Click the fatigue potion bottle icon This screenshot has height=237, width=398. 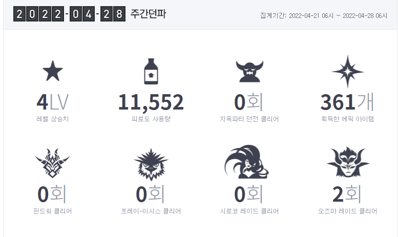click(151, 71)
